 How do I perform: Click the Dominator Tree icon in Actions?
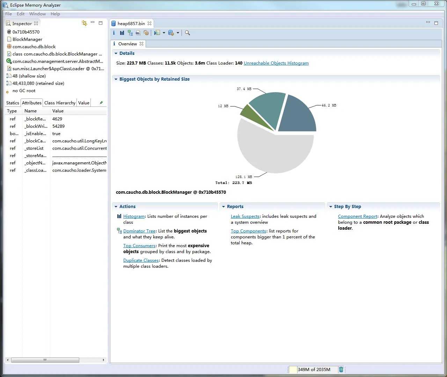(119, 231)
